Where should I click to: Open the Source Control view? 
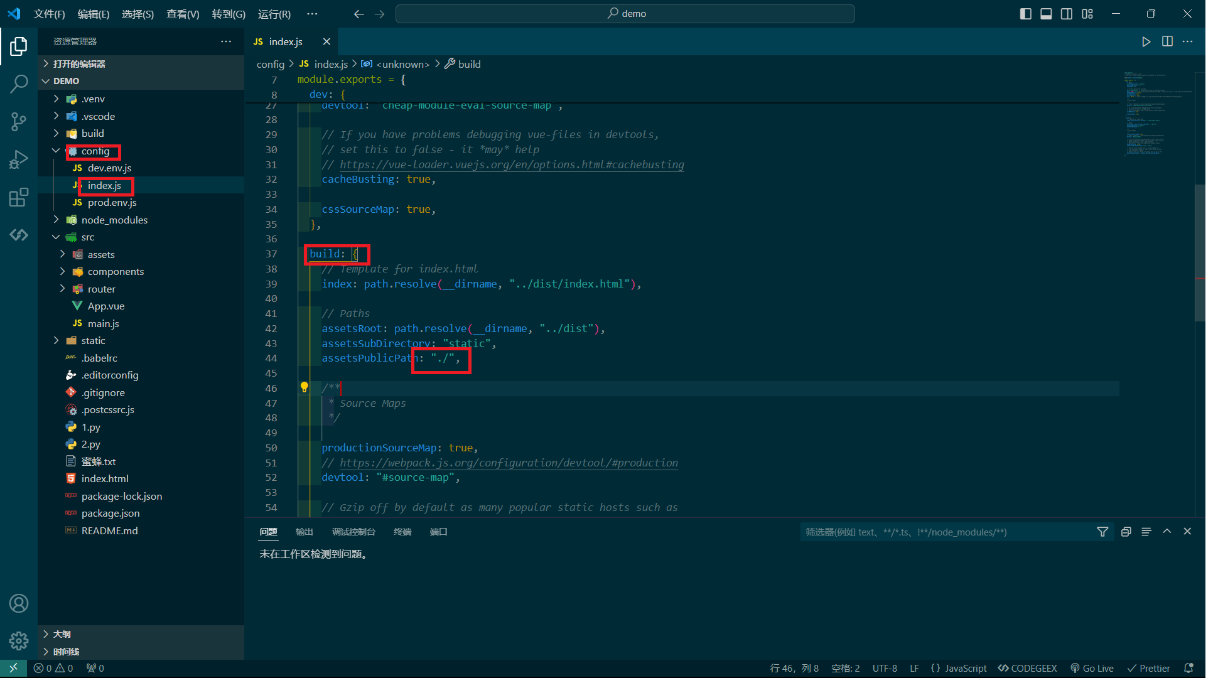point(19,121)
